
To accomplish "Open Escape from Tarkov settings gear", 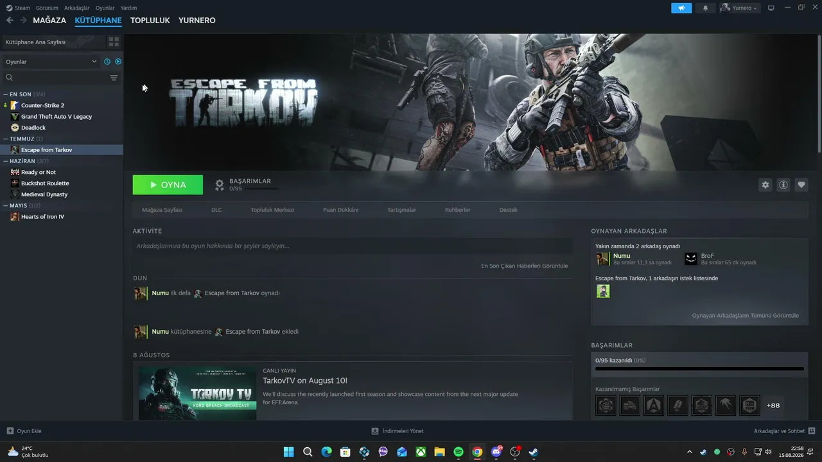I will tap(765, 185).
